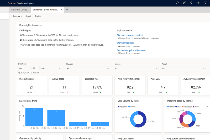Click the Twitter channel volume drop insight
This screenshot has width=210, height=140.
pyautogui.click(x=48, y=40)
